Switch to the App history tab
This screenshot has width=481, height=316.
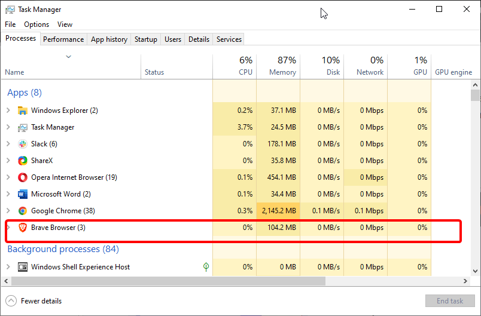[x=109, y=39]
